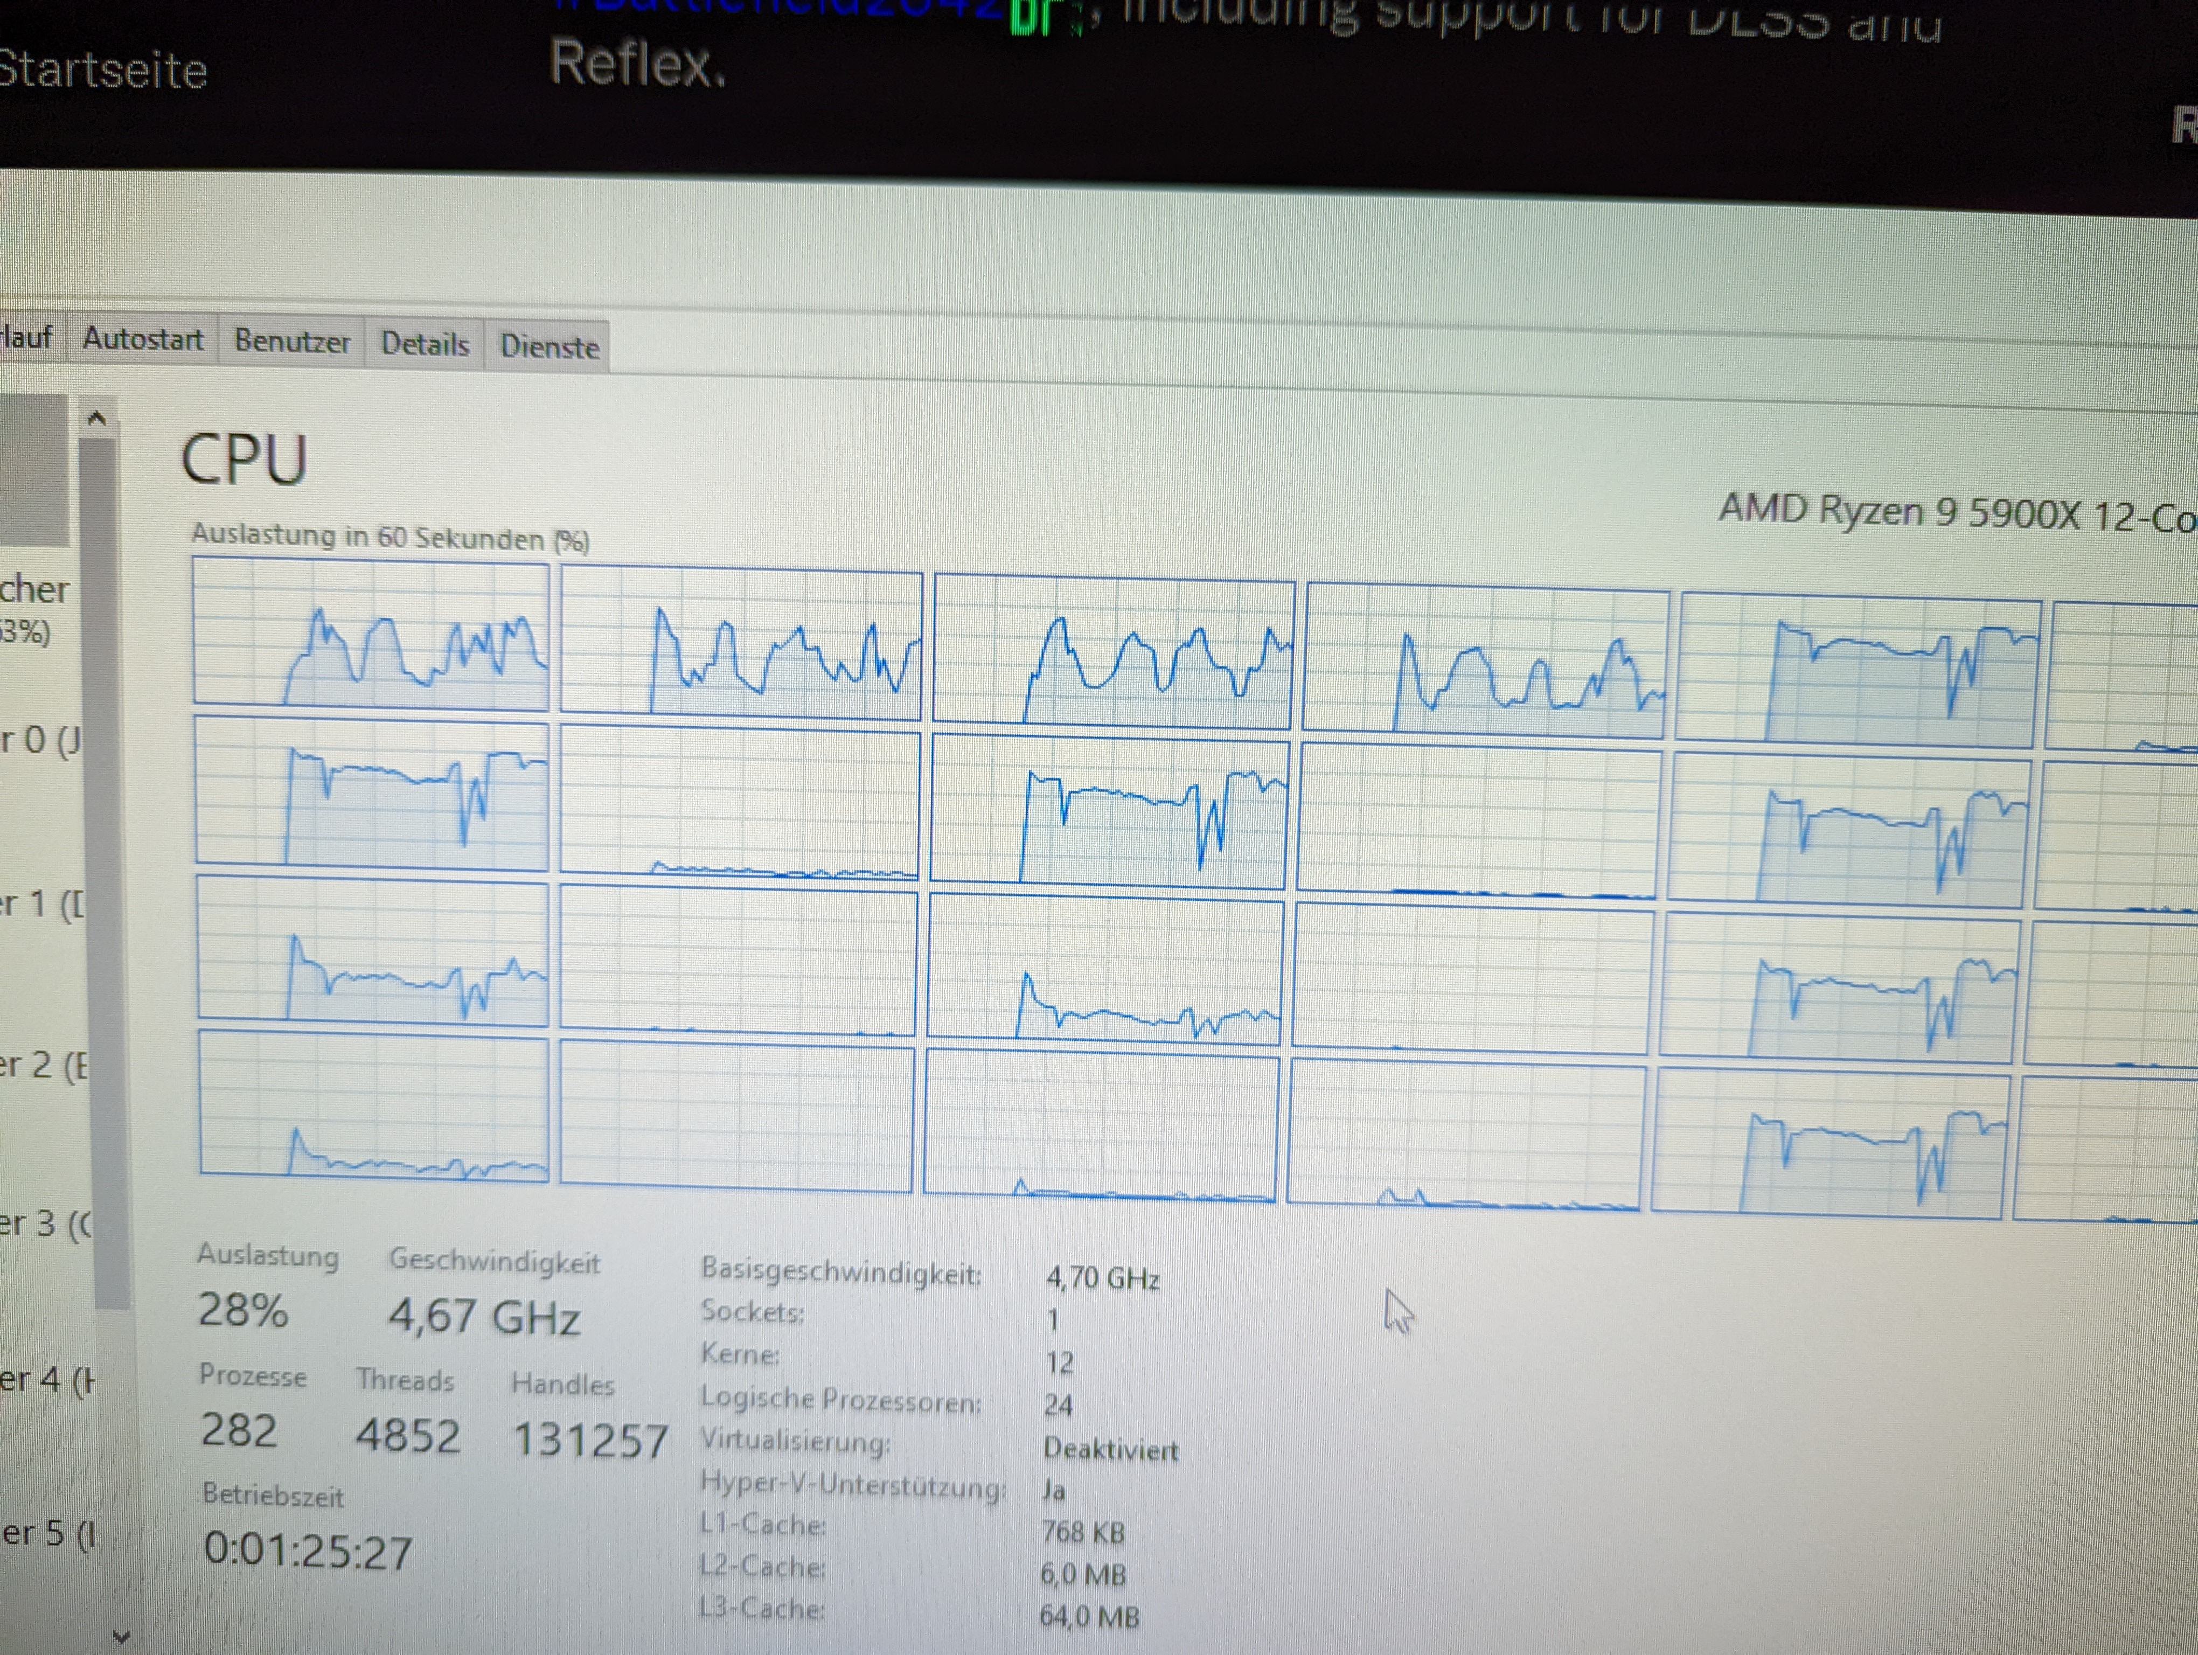
Task: Select the third graph in third row
Action: tap(1105, 970)
